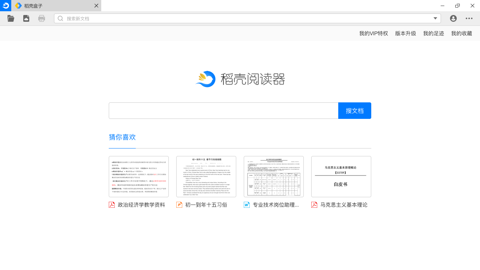Click the app home logo icon
The height and width of the screenshot is (270, 480).
(x=6, y=6)
